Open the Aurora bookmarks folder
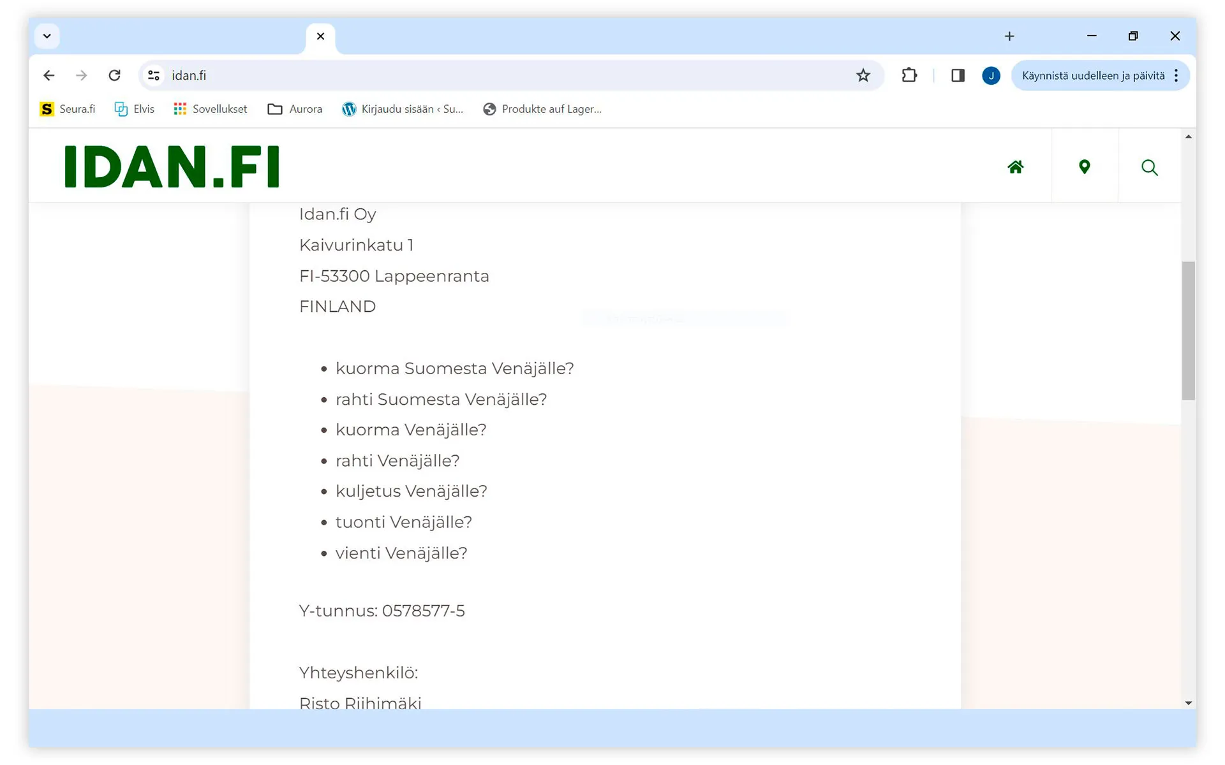1225x765 pixels. [x=295, y=109]
